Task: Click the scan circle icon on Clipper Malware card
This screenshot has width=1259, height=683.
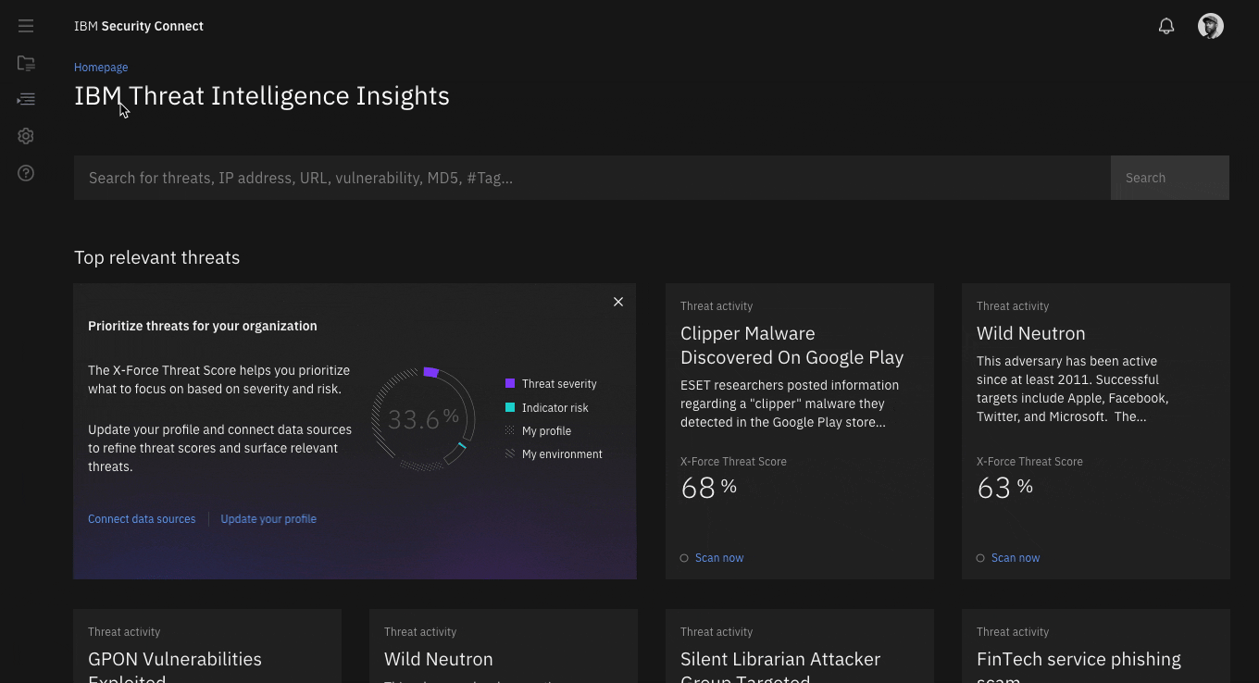Action: click(684, 558)
